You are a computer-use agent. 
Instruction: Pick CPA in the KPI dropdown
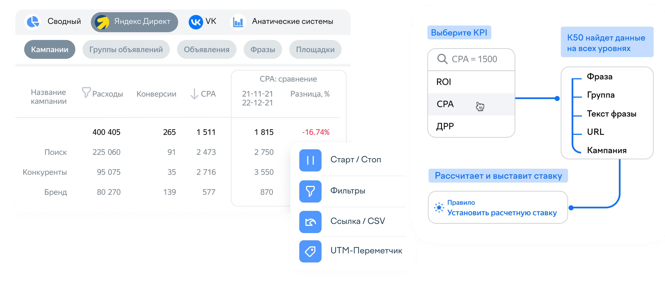(471, 104)
